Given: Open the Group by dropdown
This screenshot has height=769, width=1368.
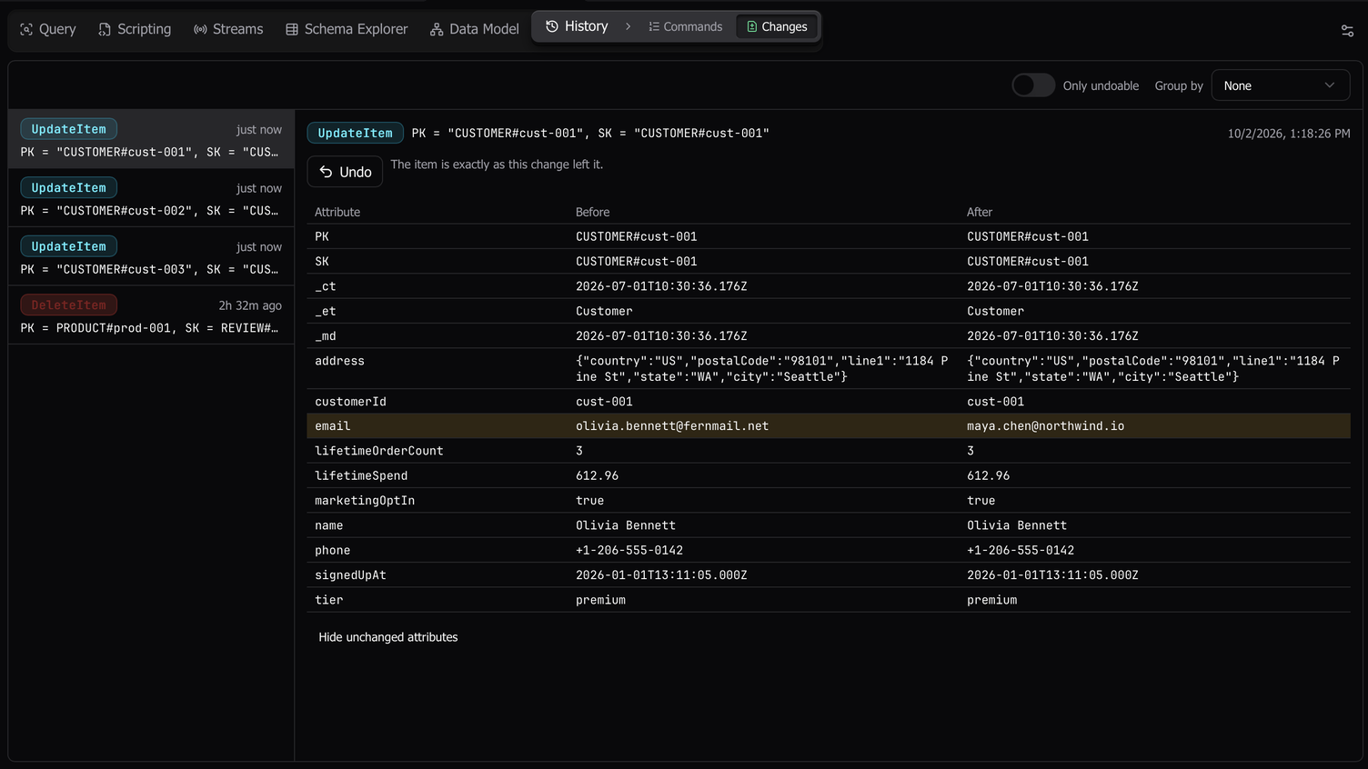Looking at the screenshot, I should point(1280,85).
